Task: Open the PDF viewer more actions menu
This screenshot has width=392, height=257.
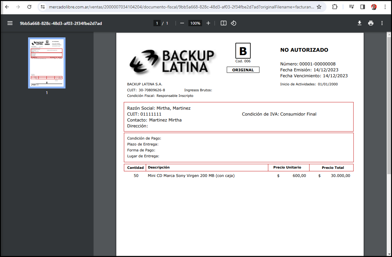Action: coord(382,23)
